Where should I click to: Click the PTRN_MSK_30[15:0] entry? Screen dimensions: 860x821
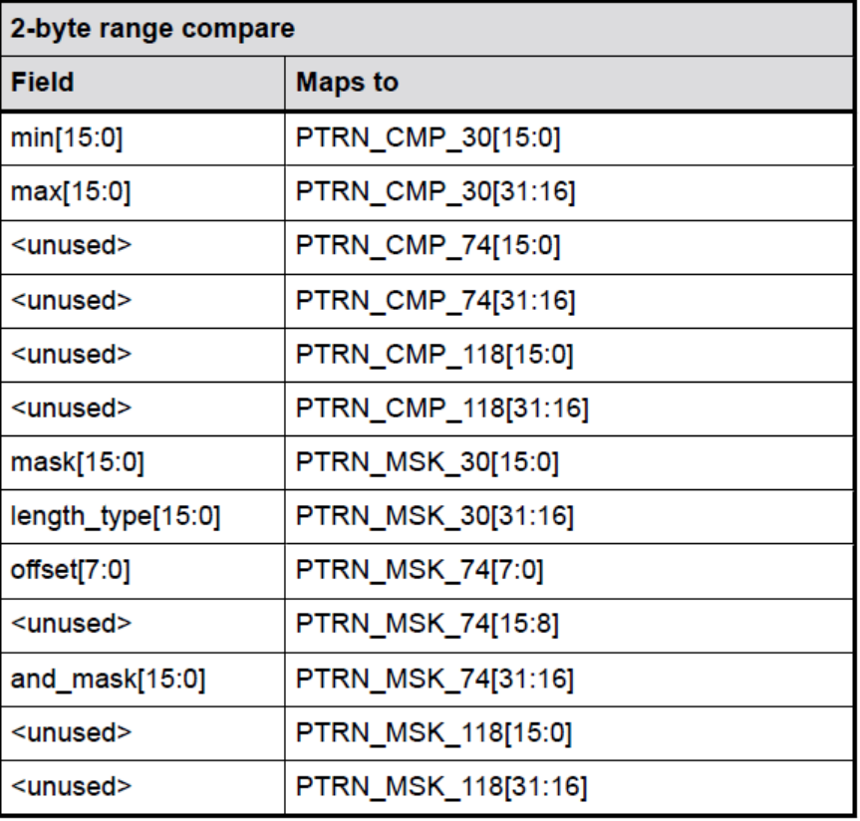point(426,460)
